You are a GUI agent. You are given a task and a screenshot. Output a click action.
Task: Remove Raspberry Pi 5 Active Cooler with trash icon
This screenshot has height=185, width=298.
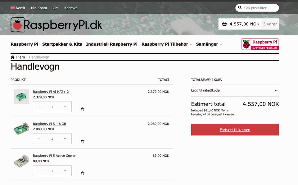pos(83,174)
